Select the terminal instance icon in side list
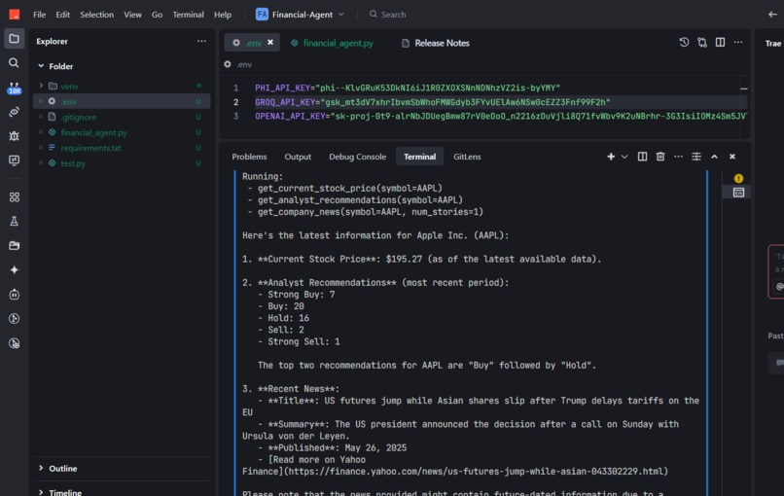Image resolution: width=784 pixels, height=496 pixels. click(738, 193)
